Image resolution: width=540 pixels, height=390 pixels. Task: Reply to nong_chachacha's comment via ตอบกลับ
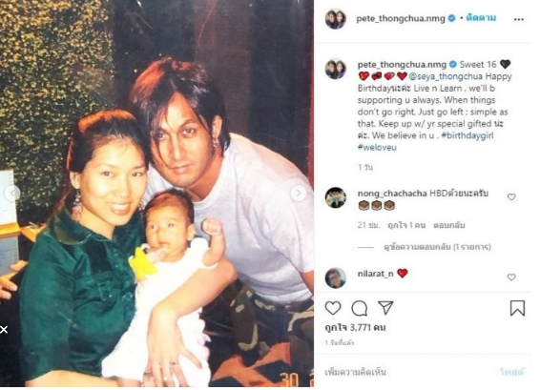tap(449, 225)
